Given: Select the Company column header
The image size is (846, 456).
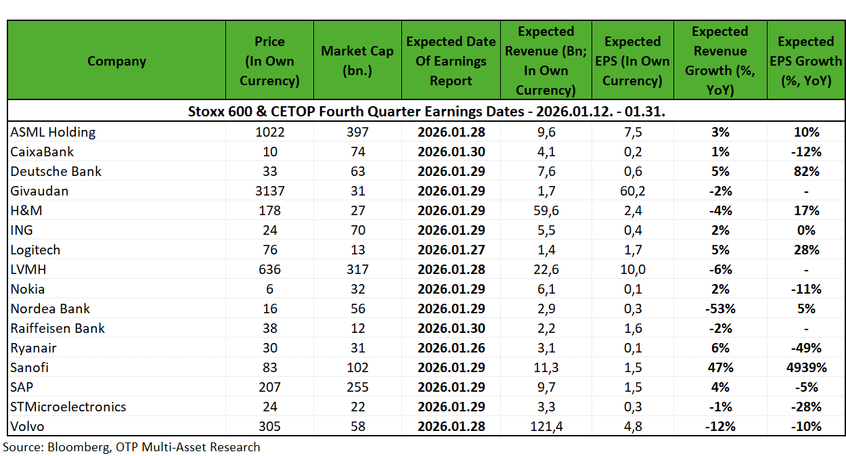Looking at the screenshot, I should 116,61.
